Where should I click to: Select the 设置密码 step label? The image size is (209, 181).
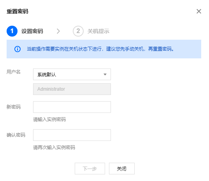pos(32,31)
